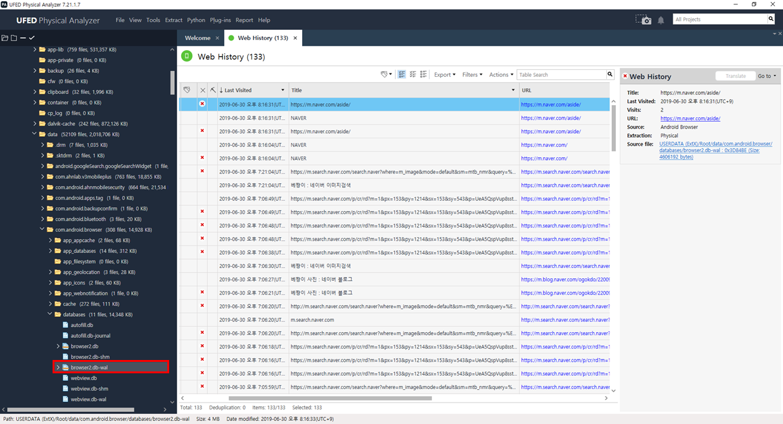Image resolution: width=783 pixels, height=424 pixels.
Task: Open notifications via the bell icon
Action: (661, 20)
